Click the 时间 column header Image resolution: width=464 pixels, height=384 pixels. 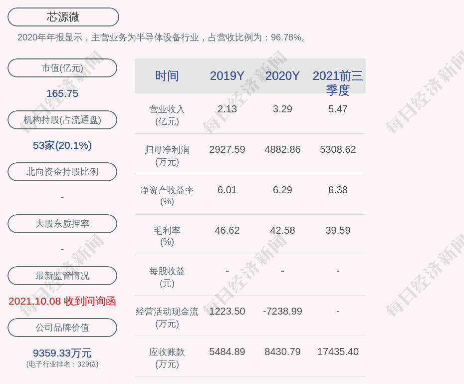167,76
